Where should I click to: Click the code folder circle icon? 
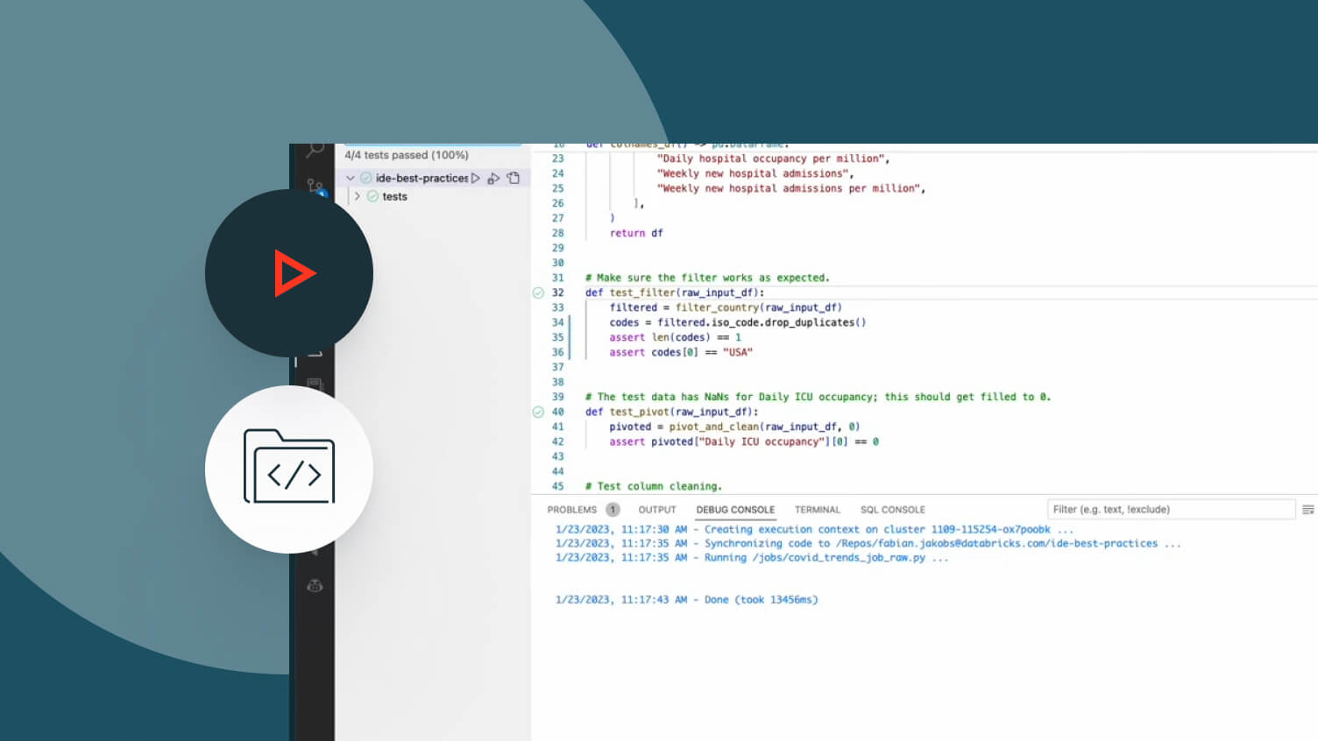pos(289,469)
